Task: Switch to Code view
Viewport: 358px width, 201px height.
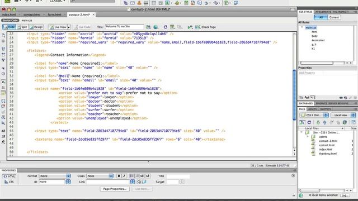Action: point(9,27)
